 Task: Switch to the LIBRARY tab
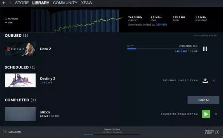41,3
